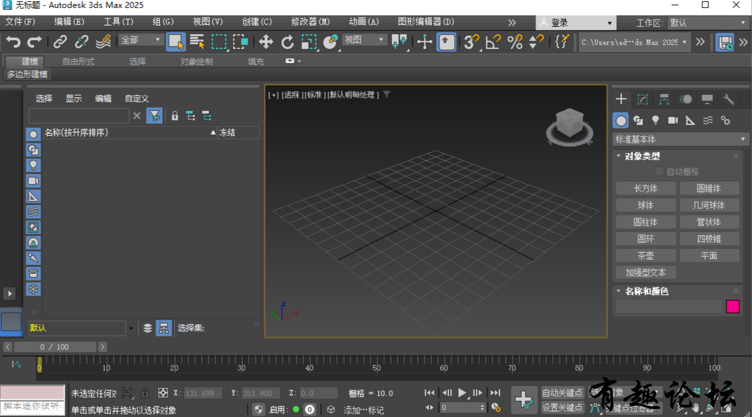
Task: Open the 文件(F) menu
Action: tap(20, 22)
